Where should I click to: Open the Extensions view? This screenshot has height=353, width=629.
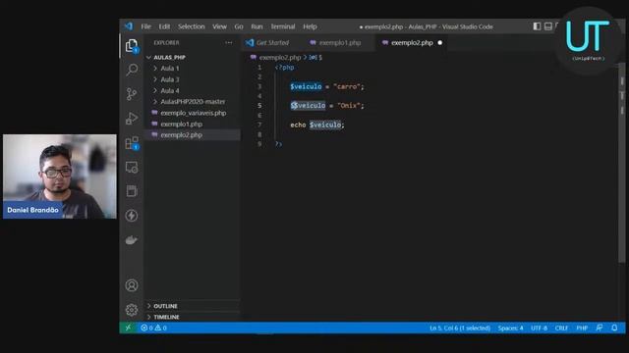tap(132, 143)
